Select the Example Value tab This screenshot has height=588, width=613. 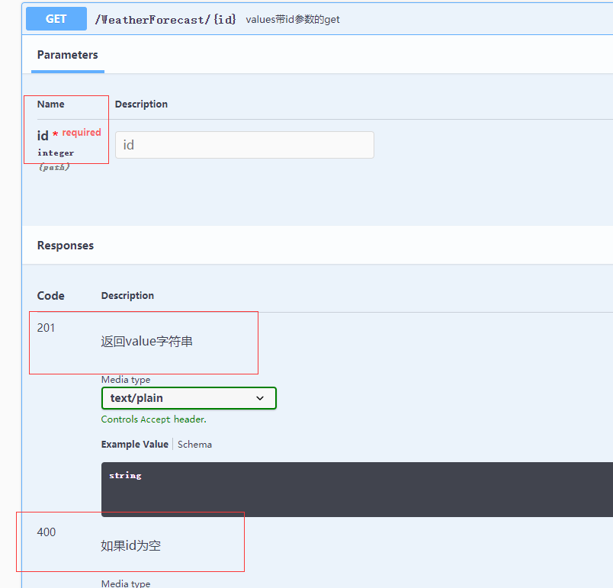tap(135, 444)
